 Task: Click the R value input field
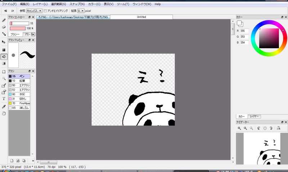pyautogui.click(x=244, y=31)
